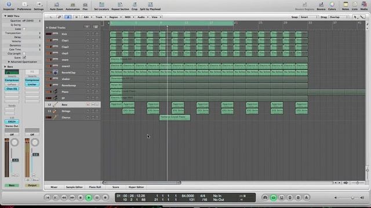The width and height of the screenshot is (371, 208).
Task: Expand Advanced Quantization section
Action: click(9, 62)
